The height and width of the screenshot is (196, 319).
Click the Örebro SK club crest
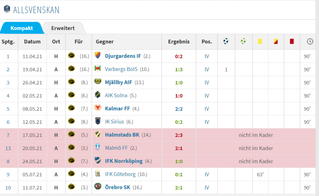[98, 187]
